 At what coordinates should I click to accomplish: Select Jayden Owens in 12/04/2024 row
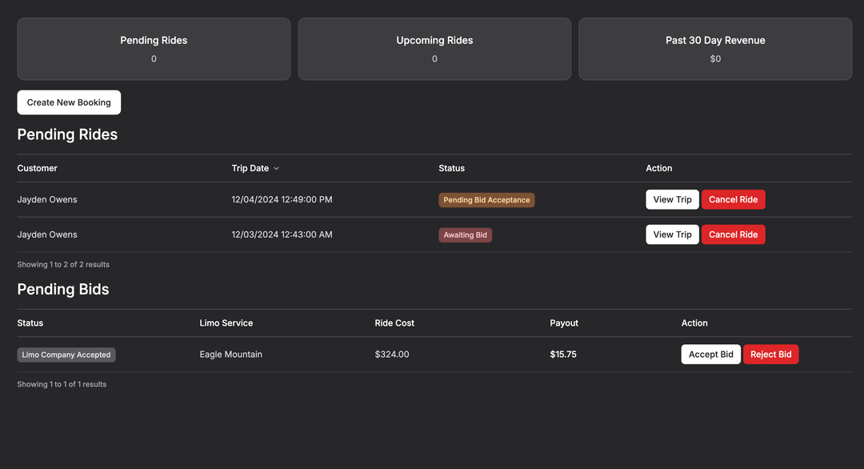pos(47,199)
